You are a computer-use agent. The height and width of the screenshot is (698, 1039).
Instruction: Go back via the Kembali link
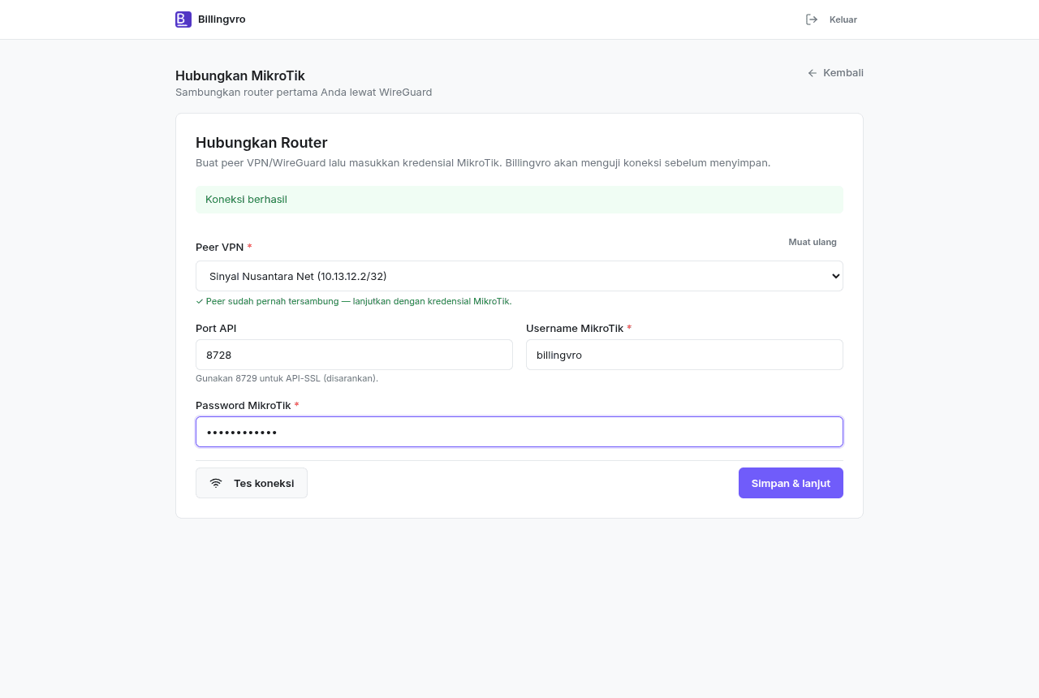click(x=835, y=73)
